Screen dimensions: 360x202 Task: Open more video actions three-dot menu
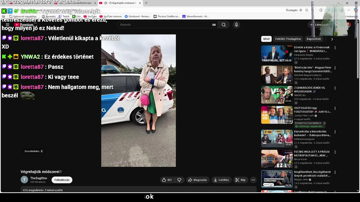coord(253,180)
